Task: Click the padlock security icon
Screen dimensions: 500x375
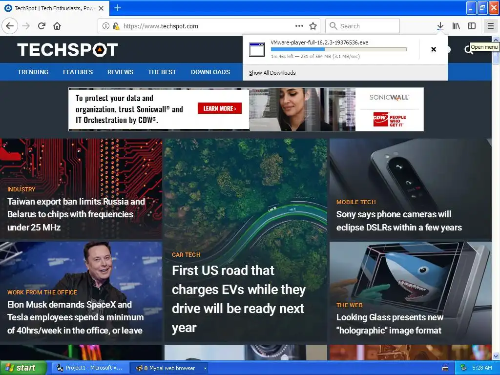Action: (116, 26)
